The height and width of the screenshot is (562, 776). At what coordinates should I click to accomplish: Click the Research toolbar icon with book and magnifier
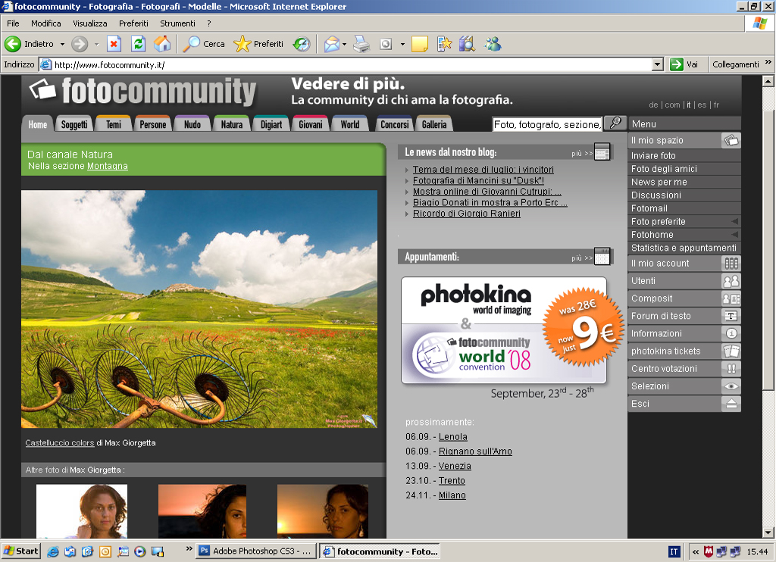point(467,44)
